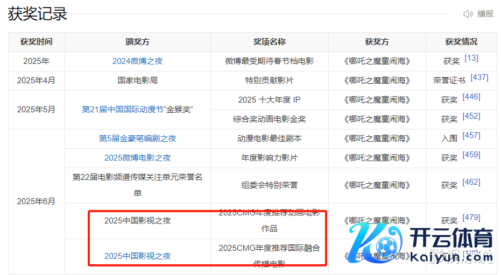
Task: Open citation reference [459]
Action: (471, 155)
